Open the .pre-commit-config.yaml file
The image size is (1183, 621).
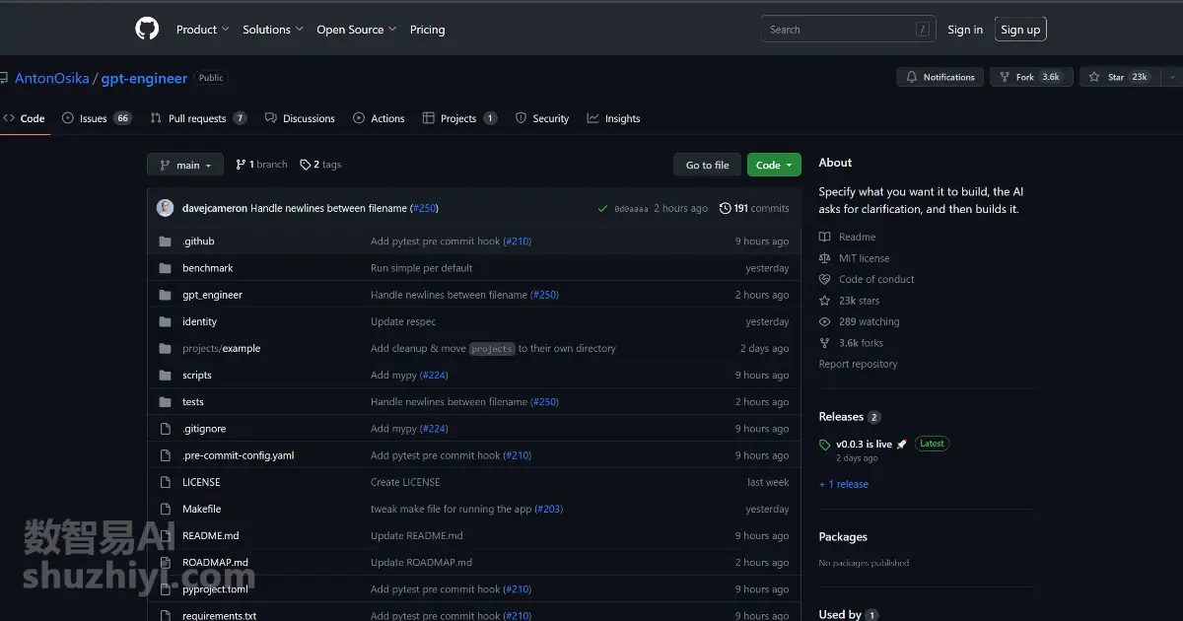point(238,455)
